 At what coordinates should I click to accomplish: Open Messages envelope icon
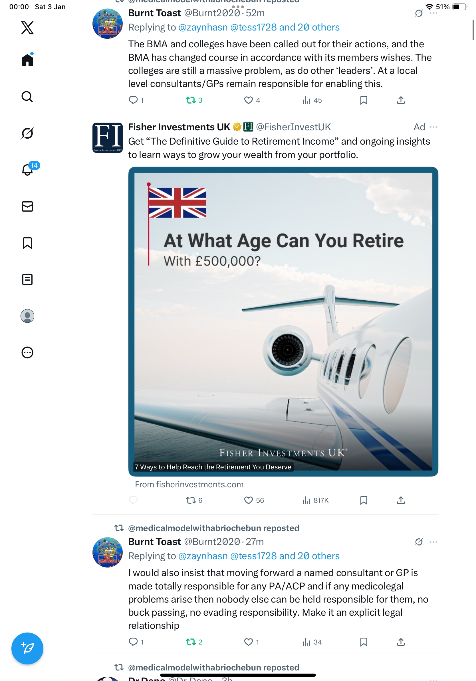coord(27,206)
